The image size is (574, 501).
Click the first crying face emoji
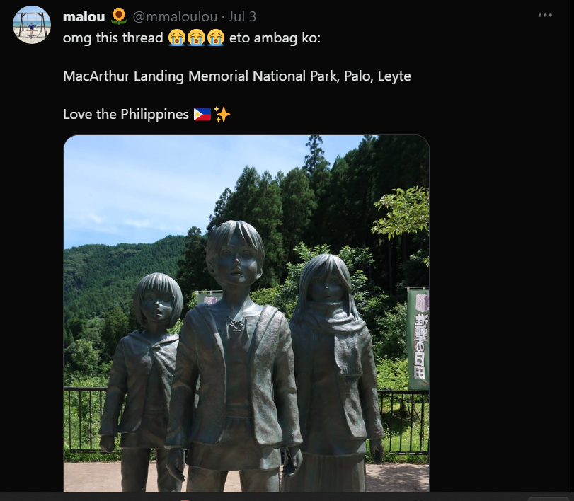click(177, 38)
